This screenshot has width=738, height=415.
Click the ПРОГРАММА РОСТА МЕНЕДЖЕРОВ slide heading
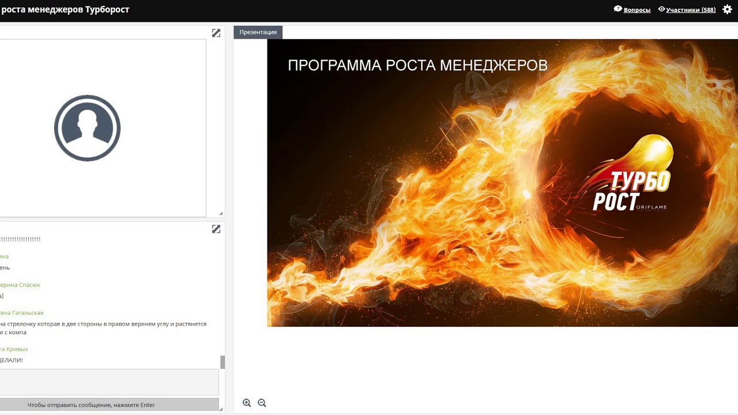click(x=417, y=65)
